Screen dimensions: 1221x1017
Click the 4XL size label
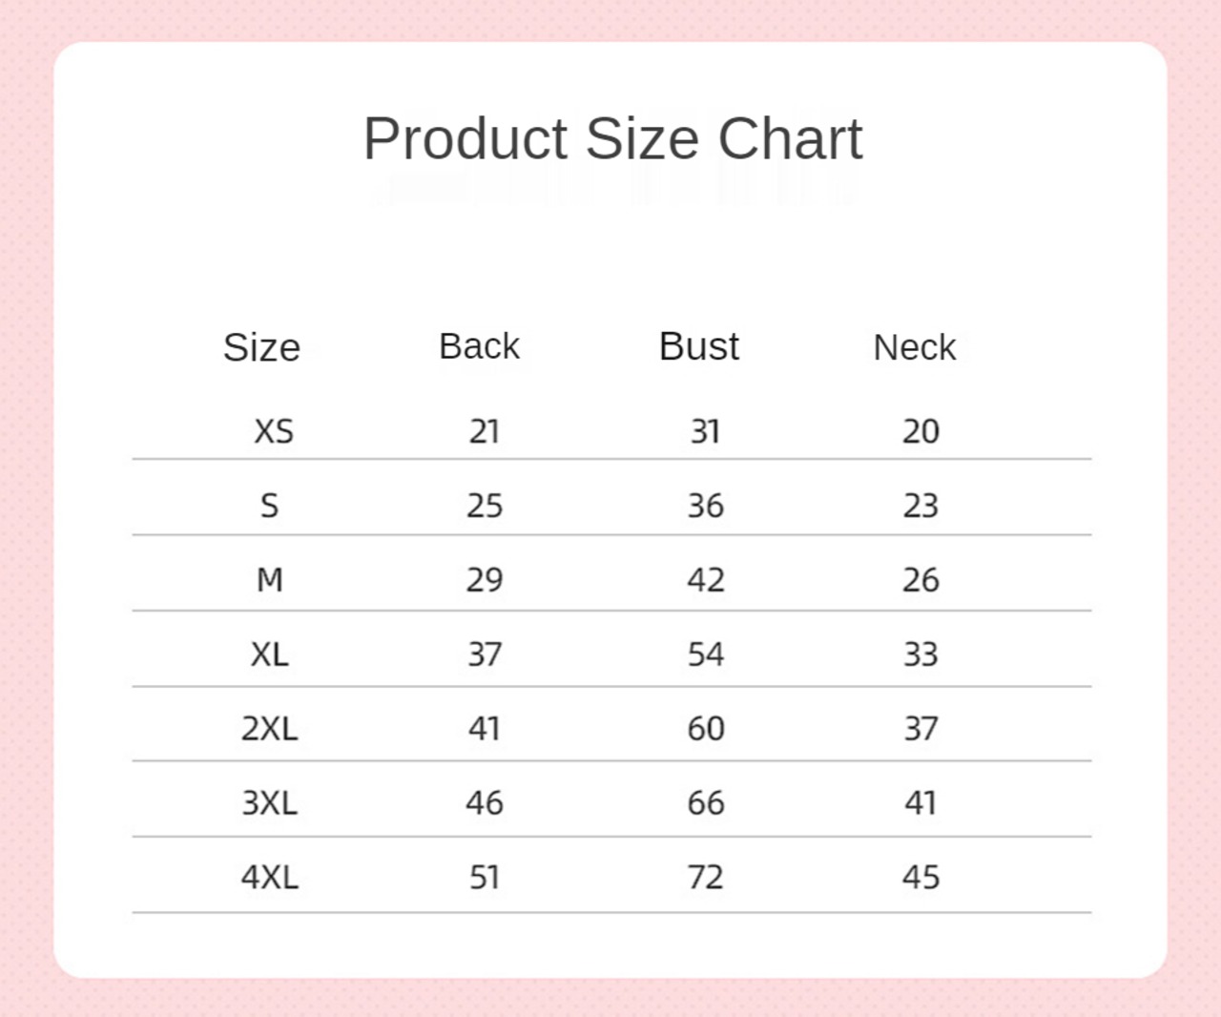click(x=269, y=877)
